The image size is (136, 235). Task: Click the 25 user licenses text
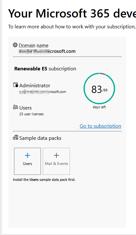coord(31,114)
